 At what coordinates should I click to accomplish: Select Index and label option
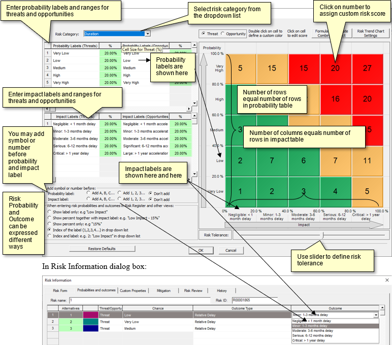49,236
